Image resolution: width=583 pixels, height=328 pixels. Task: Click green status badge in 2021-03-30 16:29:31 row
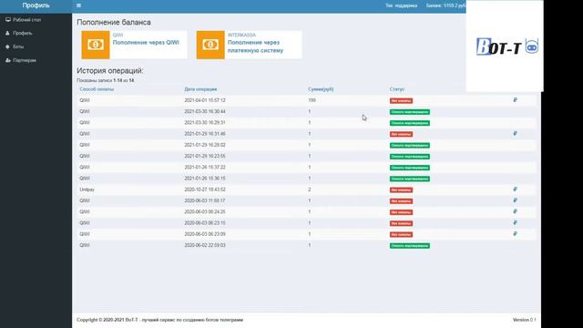410,123
